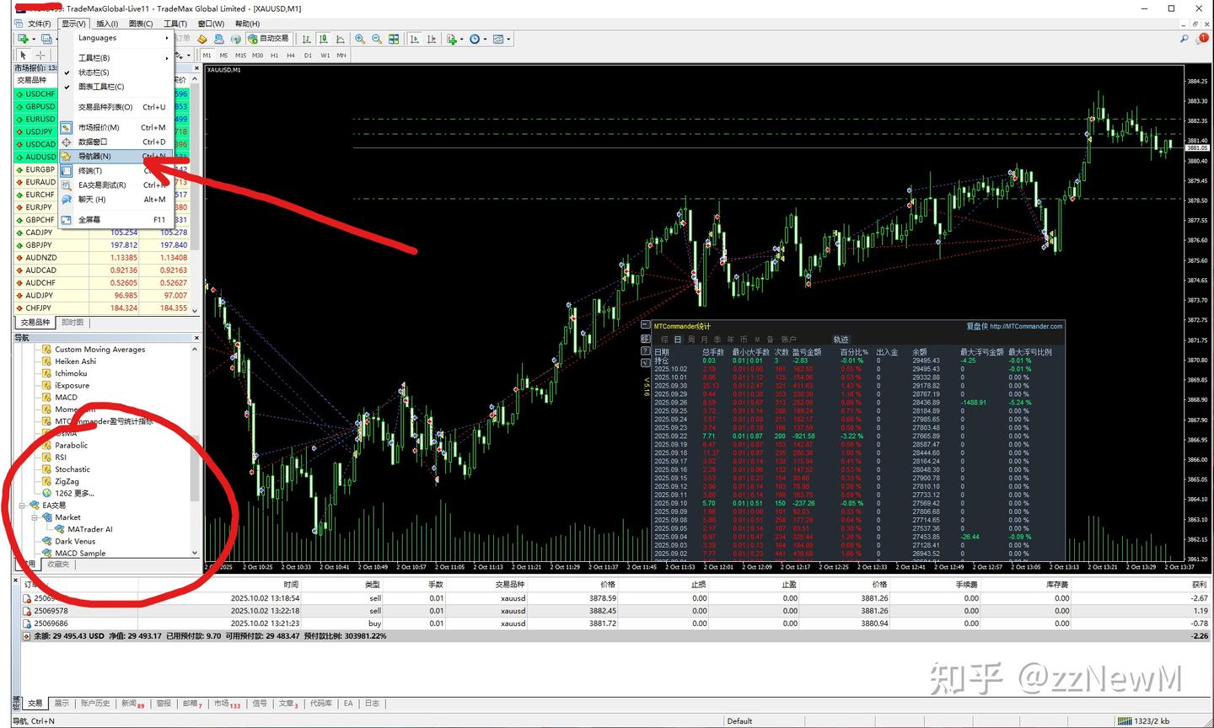1214x728 pixels.
Task: Select the crosshair tool
Action: (40, 55)
